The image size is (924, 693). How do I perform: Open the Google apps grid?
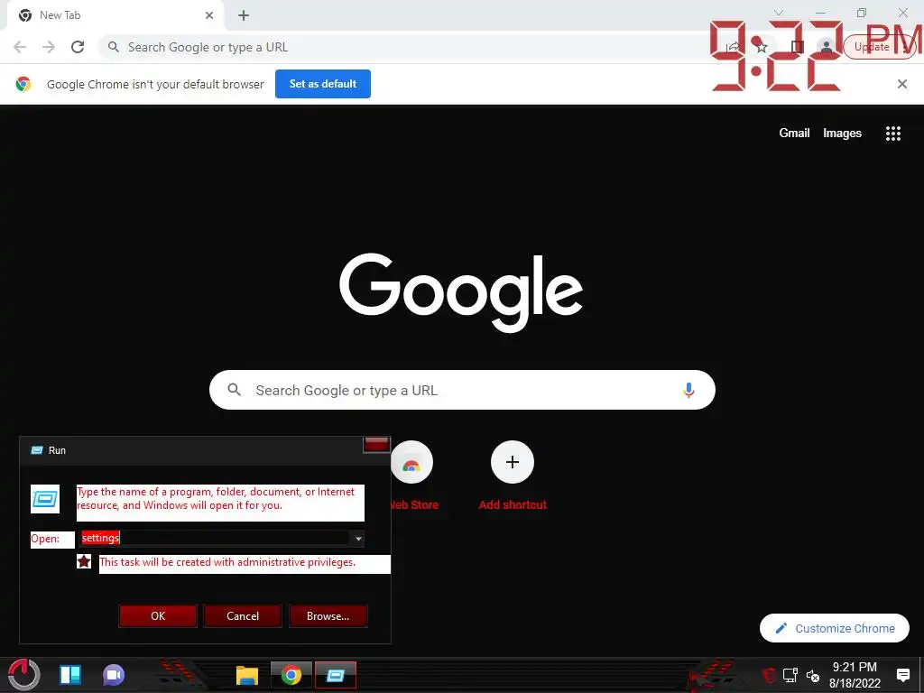click(x=893, y=134)
